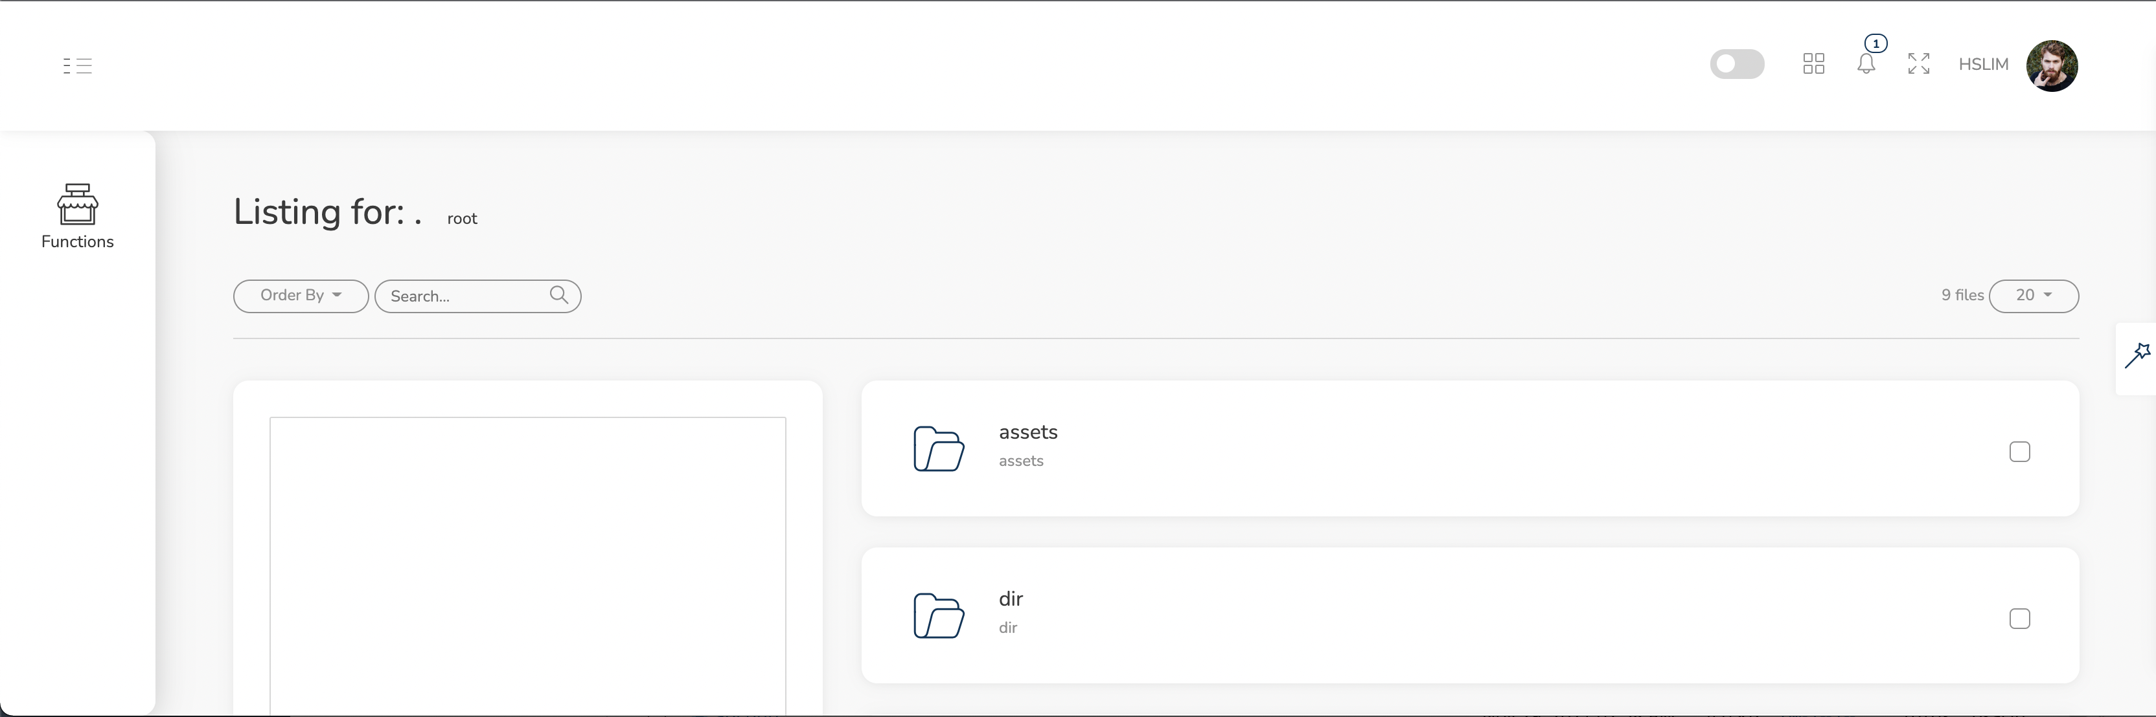This screenshot has width=2156, height=717.
Task: Click the grid apps icon
Action: point(1814,63)
